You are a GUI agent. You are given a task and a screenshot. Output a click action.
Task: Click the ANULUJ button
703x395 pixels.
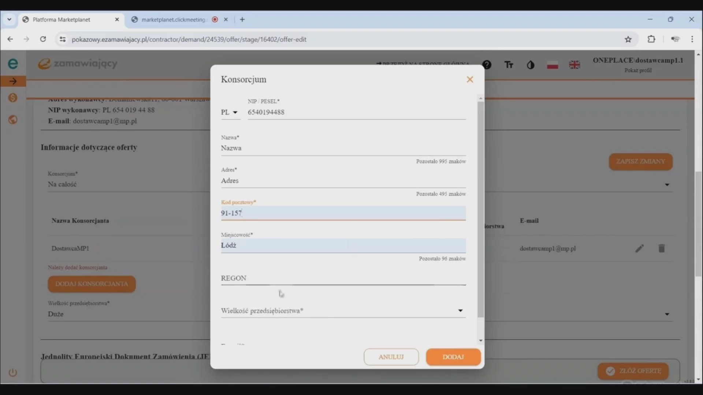click(391, 357)
